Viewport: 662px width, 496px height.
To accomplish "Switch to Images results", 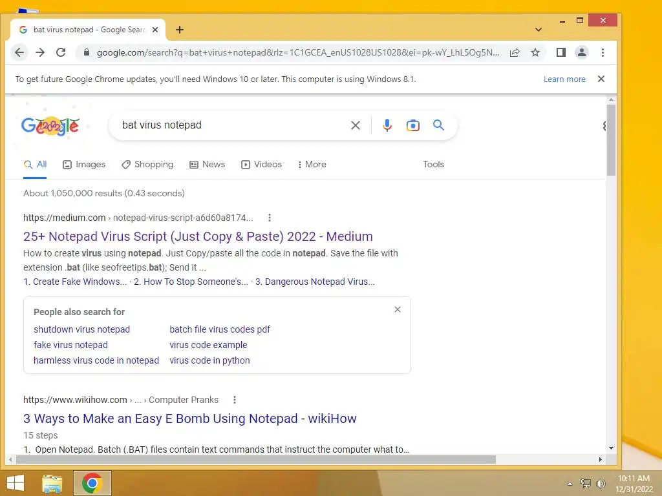I will click(84, 165).
